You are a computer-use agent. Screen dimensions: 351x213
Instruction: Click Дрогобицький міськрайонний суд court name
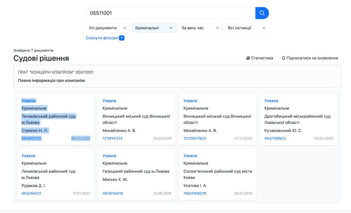297,119
